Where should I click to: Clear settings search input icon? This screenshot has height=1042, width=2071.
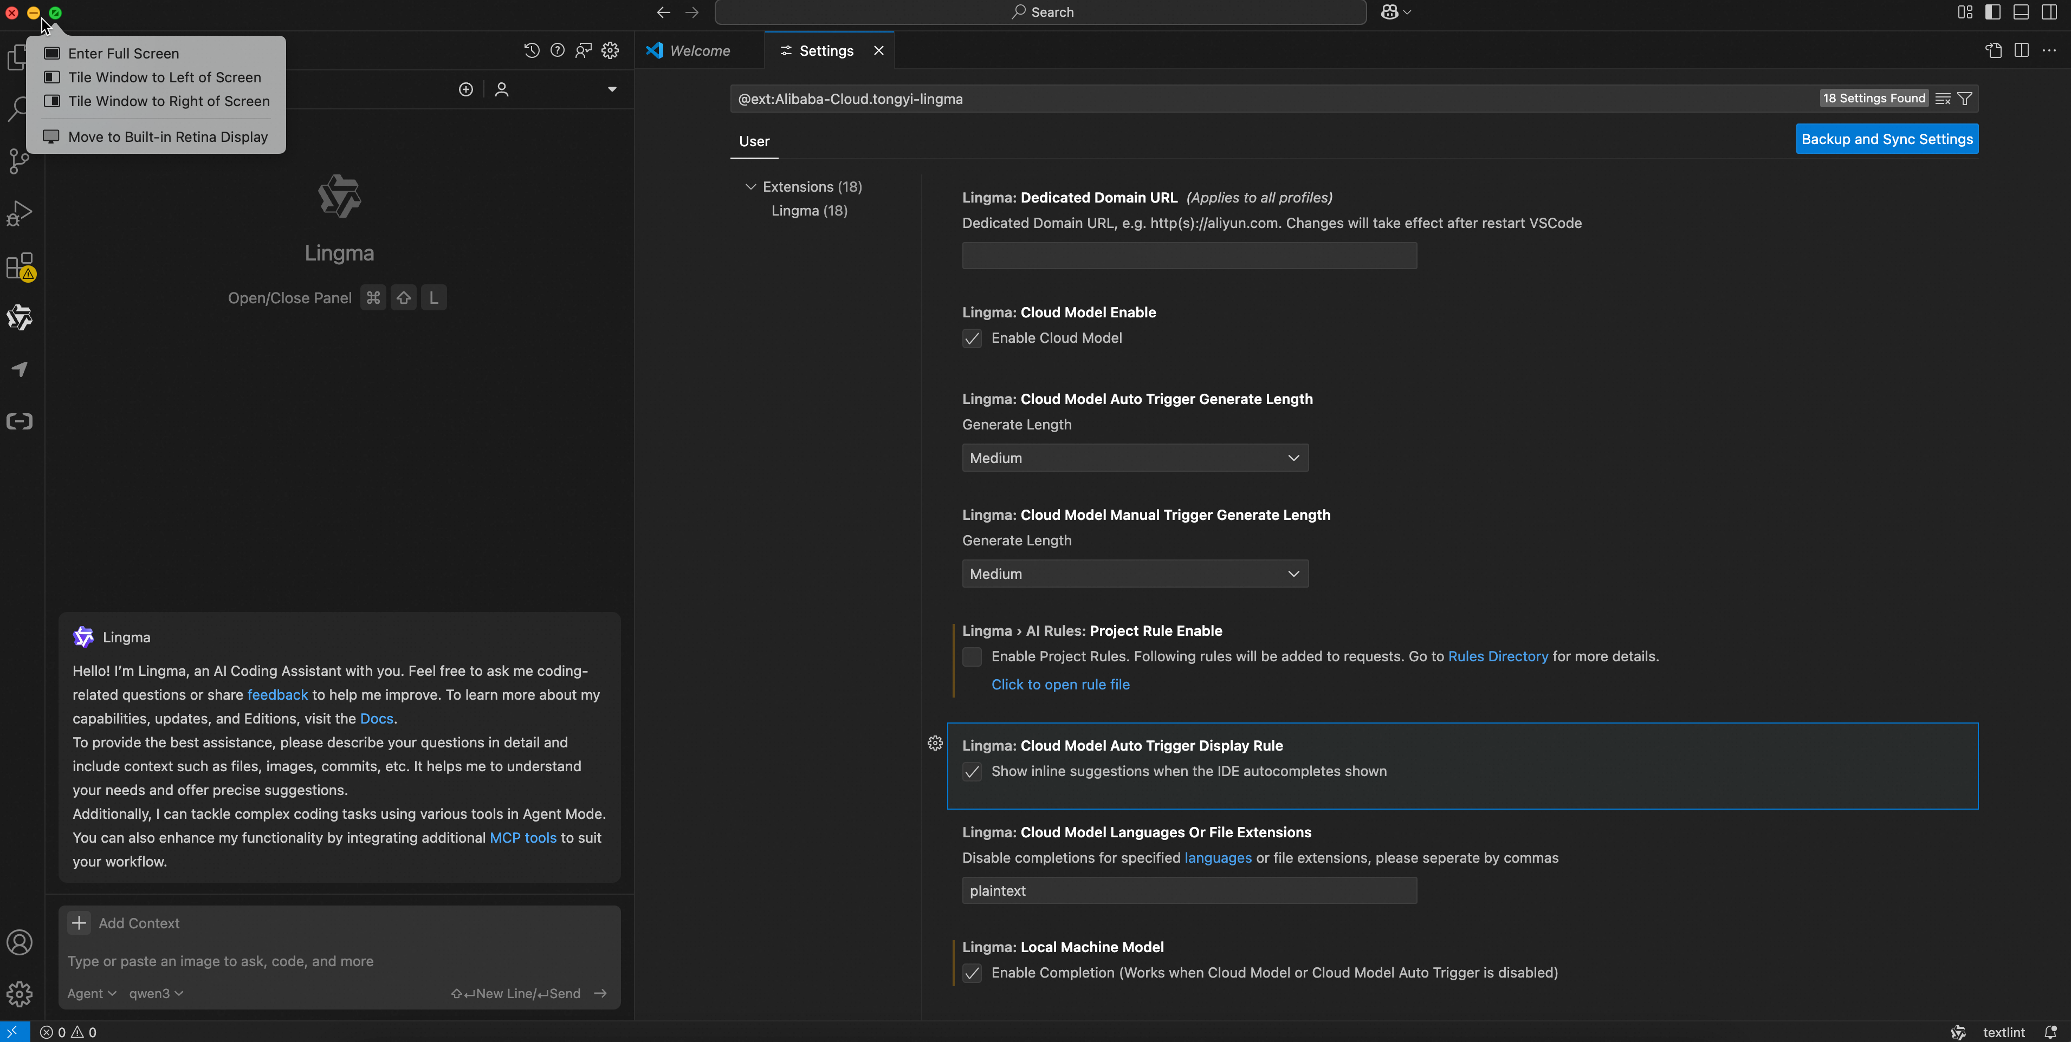1943,99
